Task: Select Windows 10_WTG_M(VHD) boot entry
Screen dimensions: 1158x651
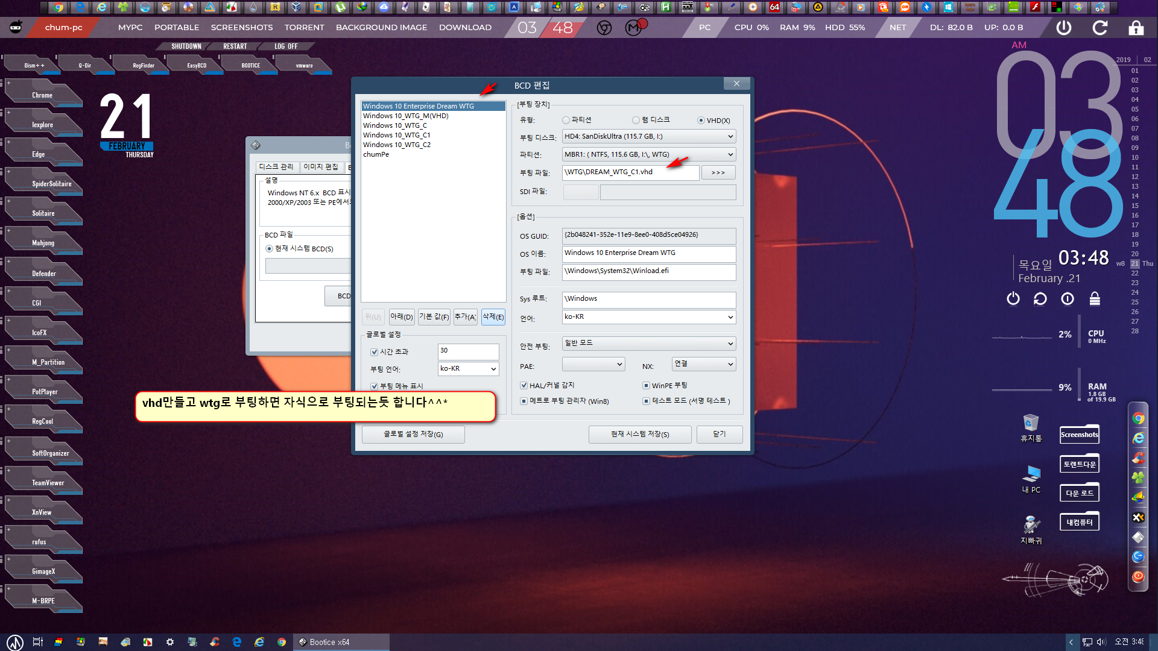Action: [x=433, y=116]
